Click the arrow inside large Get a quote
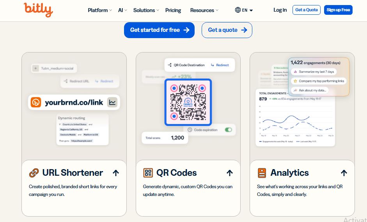This screenshot has height=222, width=367. click(x=244, y=30)
